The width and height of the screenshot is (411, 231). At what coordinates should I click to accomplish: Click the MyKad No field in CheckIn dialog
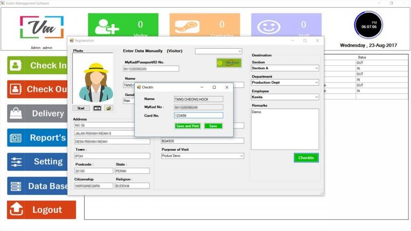pyautogui.click(x=198, y=107)
